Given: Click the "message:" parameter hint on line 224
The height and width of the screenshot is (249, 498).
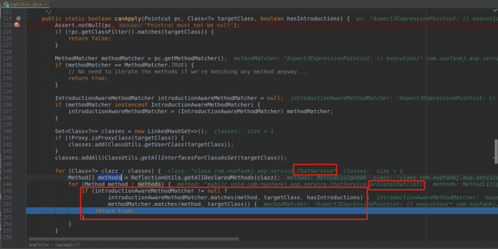Looking at the screenshot, I should tap(130, 25).
